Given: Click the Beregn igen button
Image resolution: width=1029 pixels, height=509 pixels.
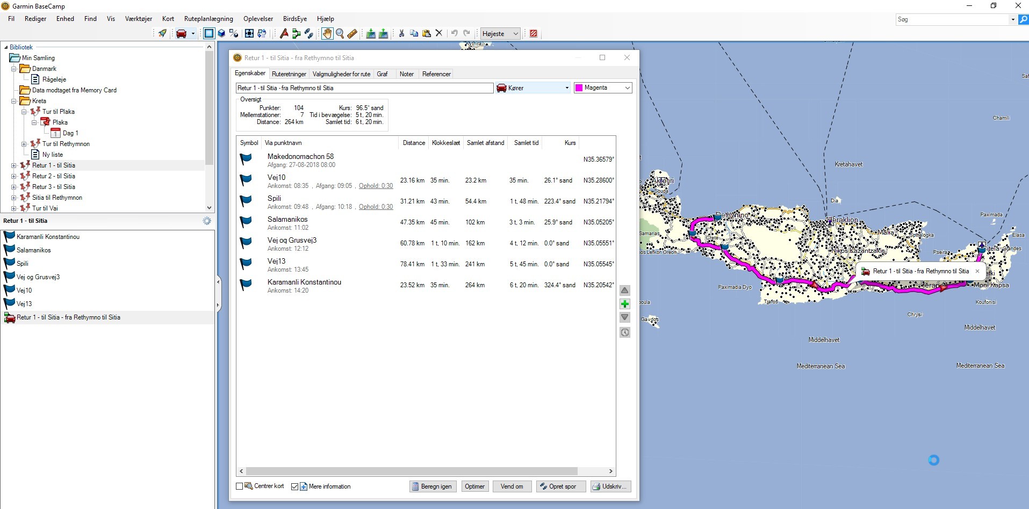Looking at the screenshot, I should coord(433,486).
